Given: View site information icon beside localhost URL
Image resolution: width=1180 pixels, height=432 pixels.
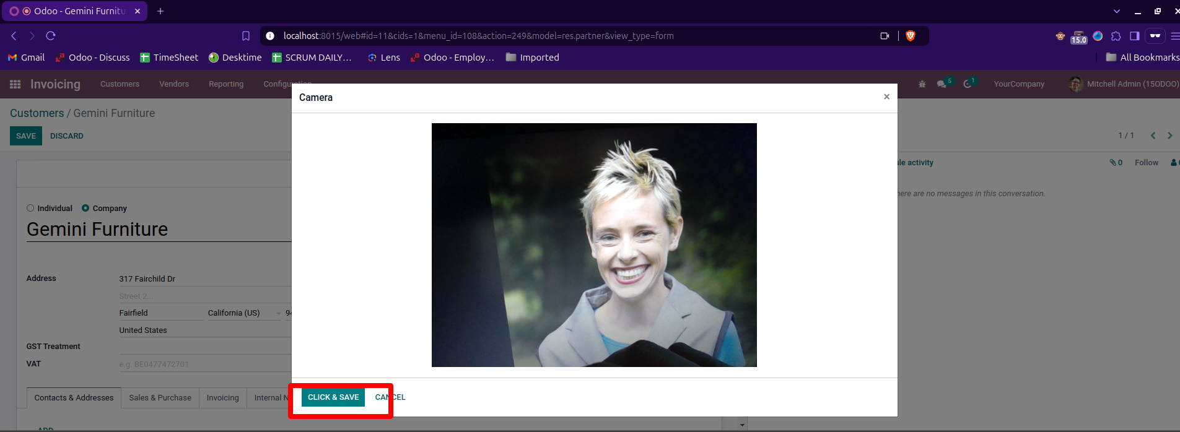Looking at the screenshot, I should tap(270, 36).
